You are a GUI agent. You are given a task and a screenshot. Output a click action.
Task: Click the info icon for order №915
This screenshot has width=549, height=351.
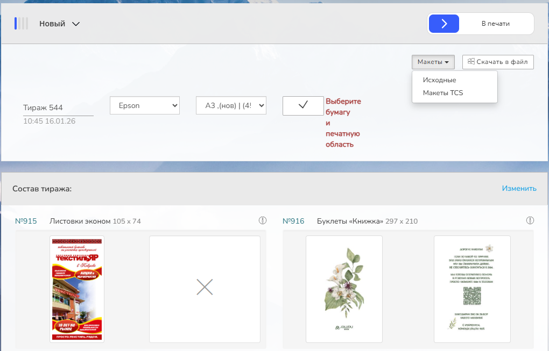pos(263,220)
